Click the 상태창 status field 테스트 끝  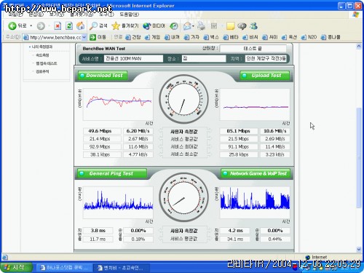point(253,49)
